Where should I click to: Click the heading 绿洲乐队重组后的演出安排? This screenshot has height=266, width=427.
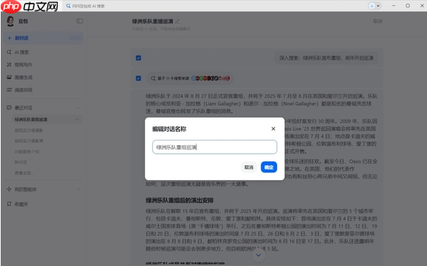click(x=179, y=200)
